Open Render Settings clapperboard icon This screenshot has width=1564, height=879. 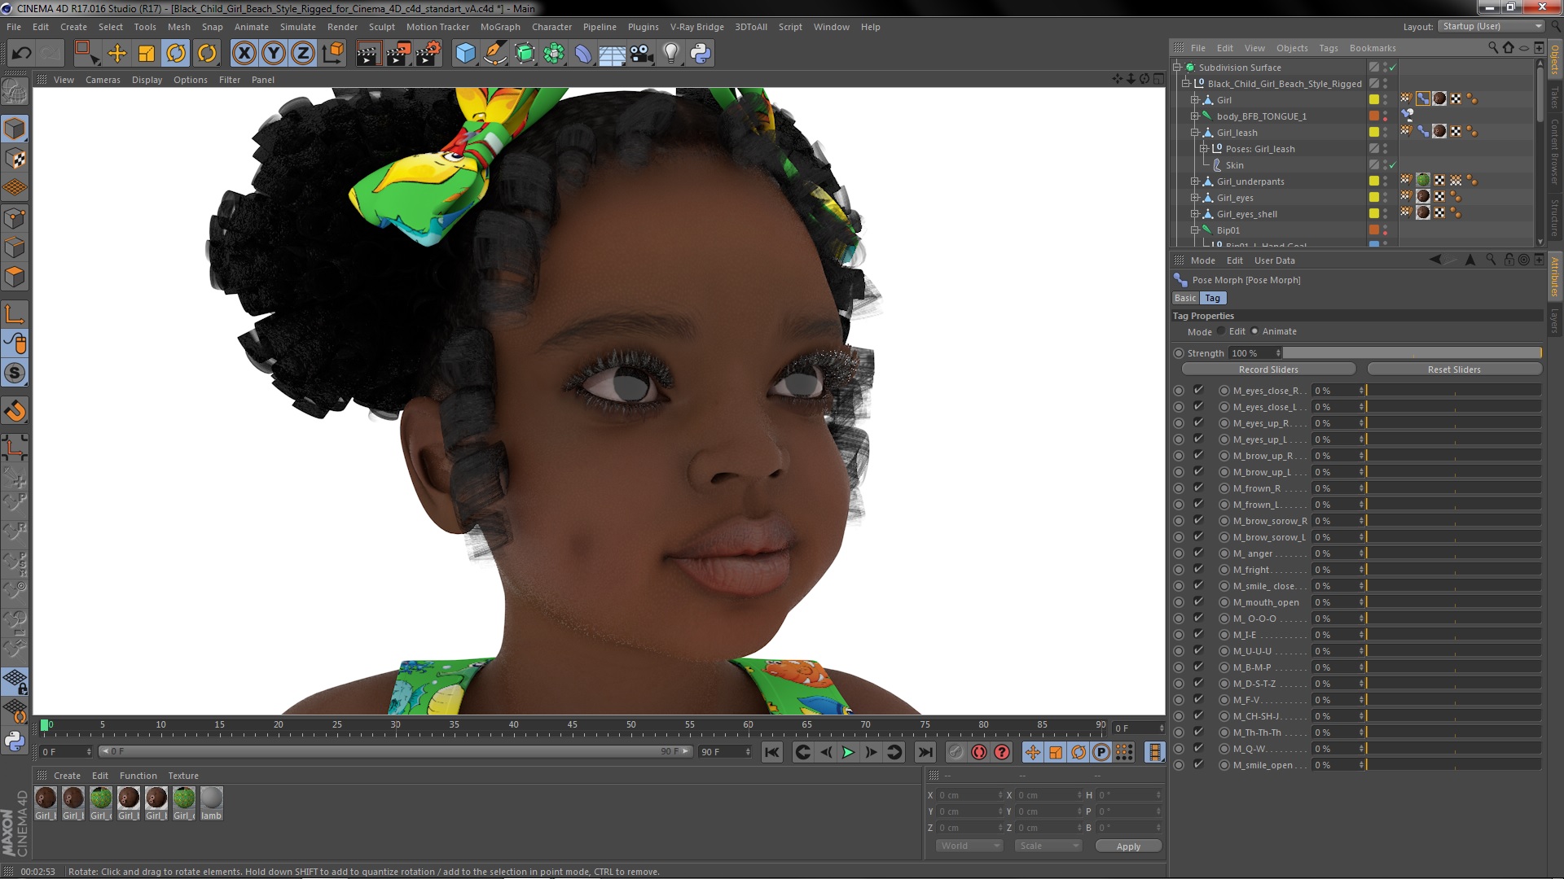[x=428, y=54]
